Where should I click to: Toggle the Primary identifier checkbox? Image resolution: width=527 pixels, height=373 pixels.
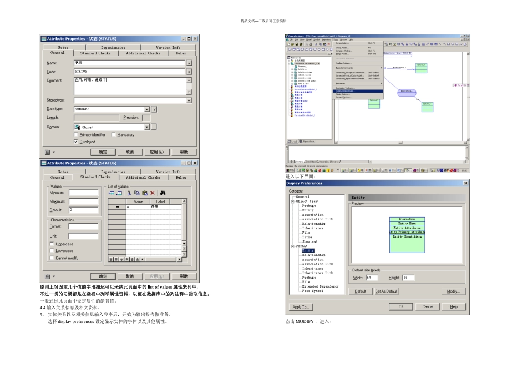pos(75,134)
